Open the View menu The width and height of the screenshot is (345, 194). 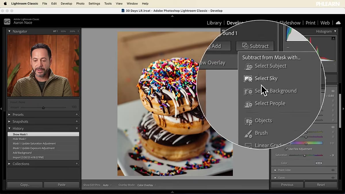click(x=119, y=3)
